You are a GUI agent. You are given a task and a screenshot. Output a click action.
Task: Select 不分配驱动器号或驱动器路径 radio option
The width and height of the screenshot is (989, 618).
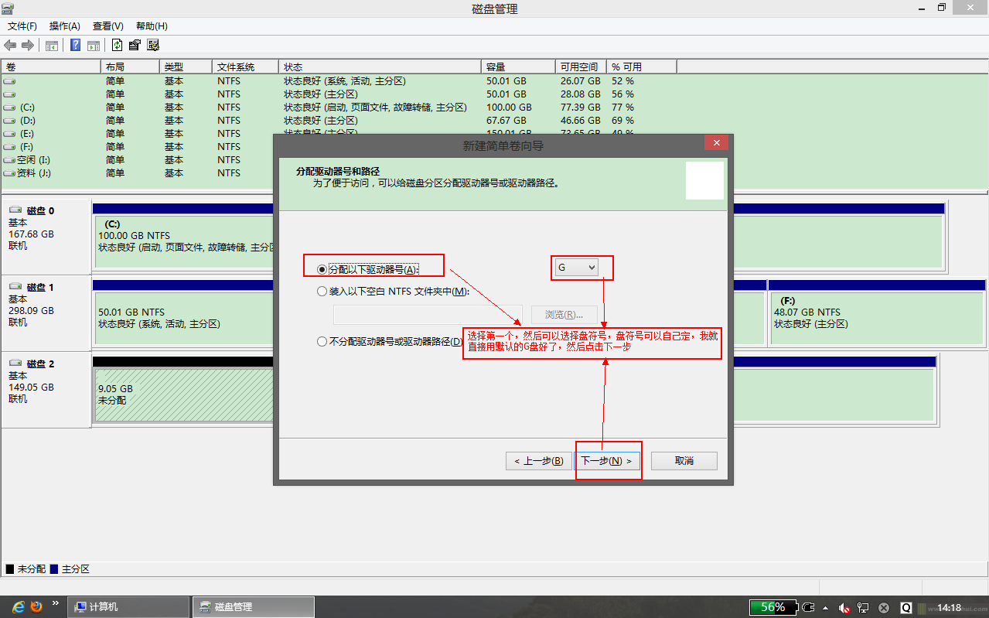tap(322, 341)
